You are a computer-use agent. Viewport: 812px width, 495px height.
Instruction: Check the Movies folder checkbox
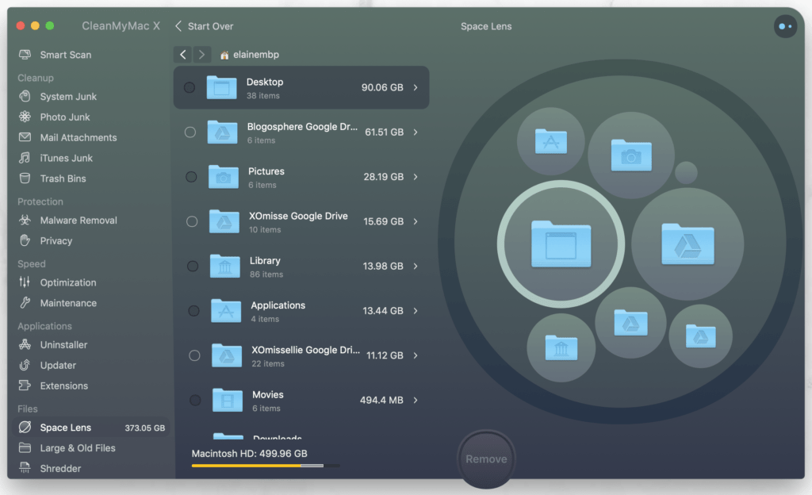click(195, 401)
